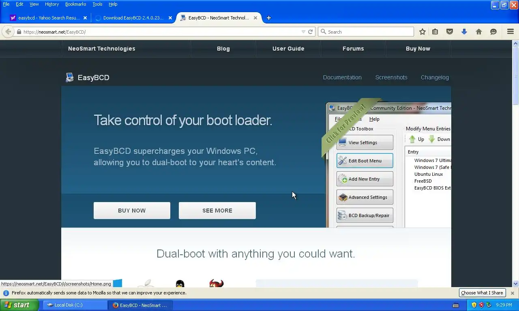Click the EasyBCD title text in page header
The width and height of the screenshot is (519, 311).
(94, 78)
